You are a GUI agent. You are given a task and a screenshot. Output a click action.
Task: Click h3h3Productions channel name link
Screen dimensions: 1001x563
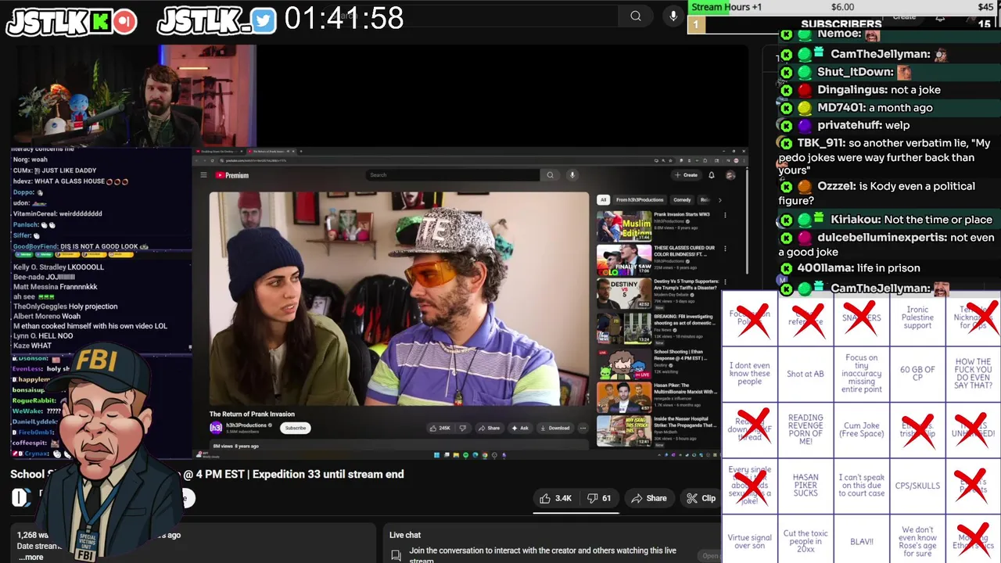[x=246, y=425]
